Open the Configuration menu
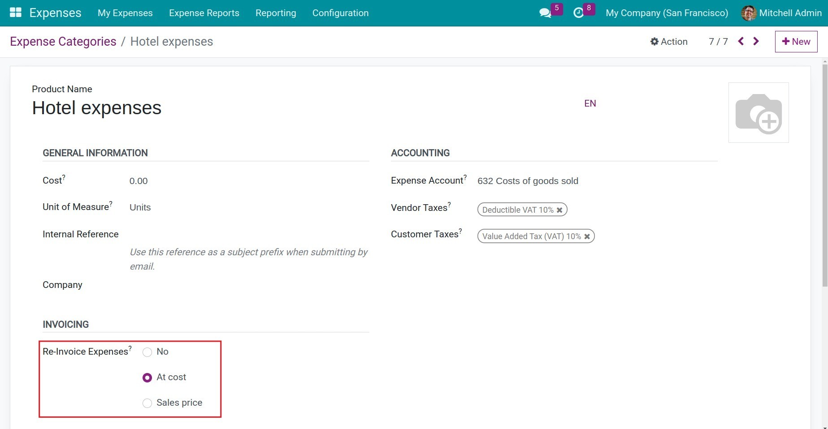828x429 pixels. pos(340,13)
